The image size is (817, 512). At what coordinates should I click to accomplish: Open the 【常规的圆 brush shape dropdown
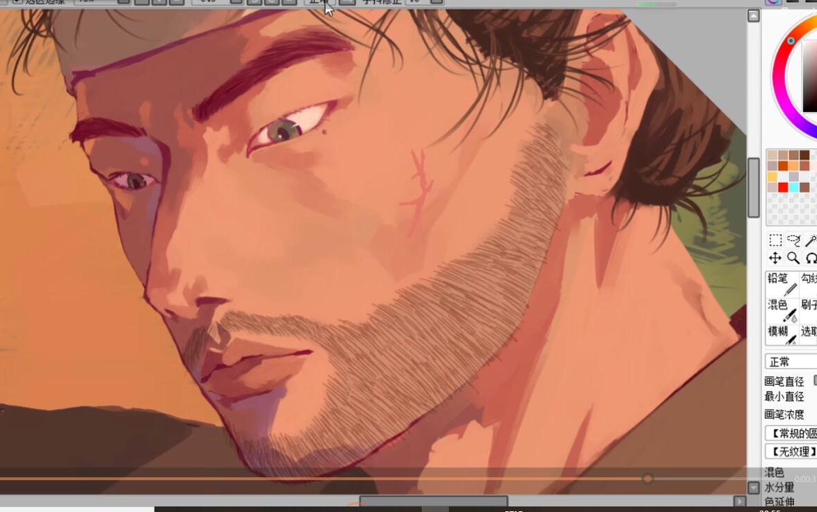point(791,433)
